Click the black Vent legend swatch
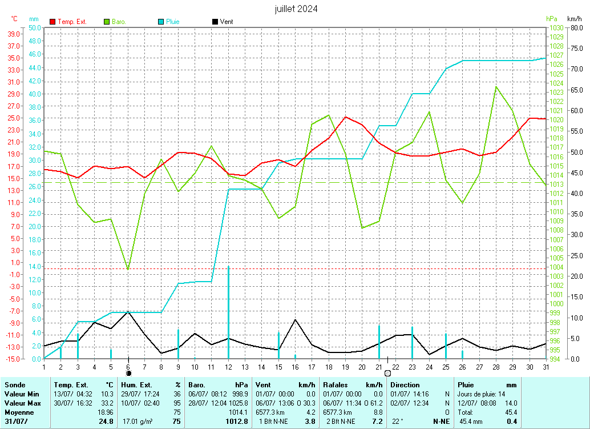The height and width of the screenshot is (429, 590). tap(215, 22)
